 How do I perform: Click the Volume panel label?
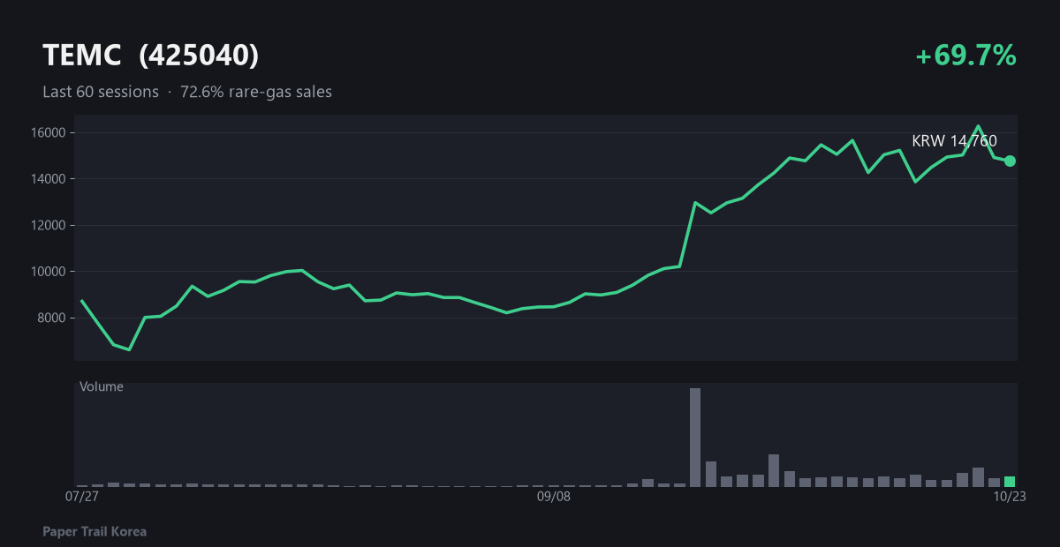point(102,386)
